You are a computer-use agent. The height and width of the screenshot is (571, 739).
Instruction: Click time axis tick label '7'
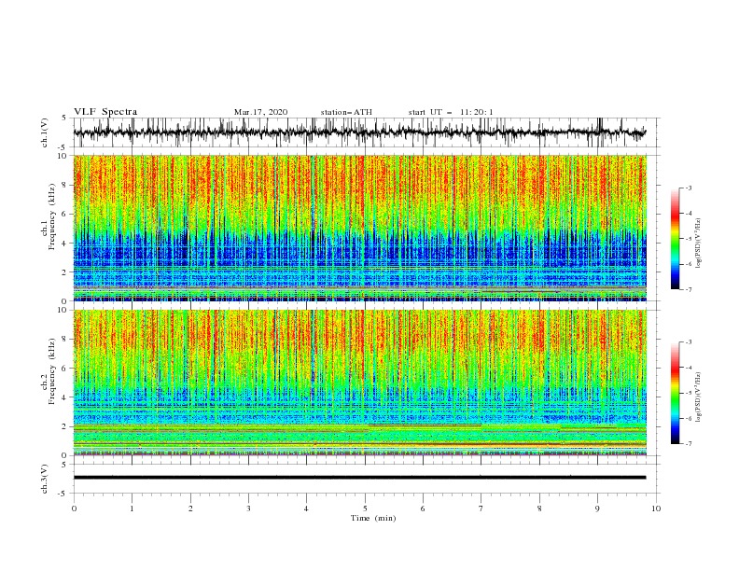click(481, 508)
